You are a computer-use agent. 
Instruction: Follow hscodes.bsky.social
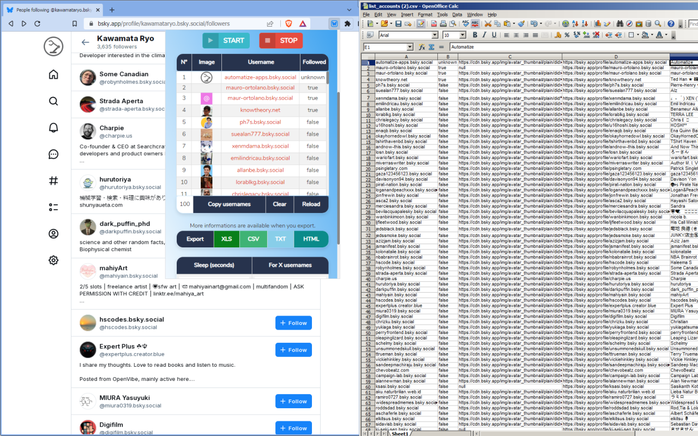tap(293, 323)
